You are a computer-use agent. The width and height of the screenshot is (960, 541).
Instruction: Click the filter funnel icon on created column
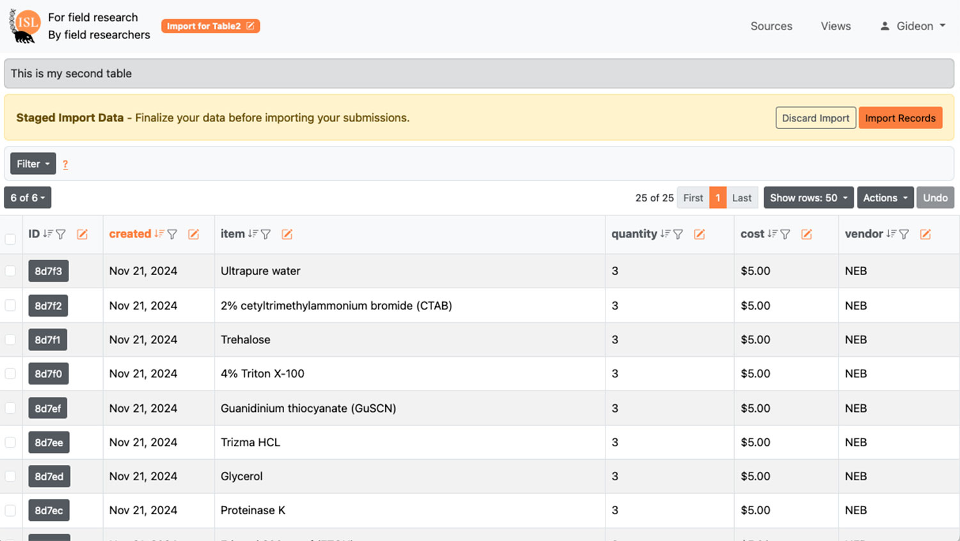172,234
